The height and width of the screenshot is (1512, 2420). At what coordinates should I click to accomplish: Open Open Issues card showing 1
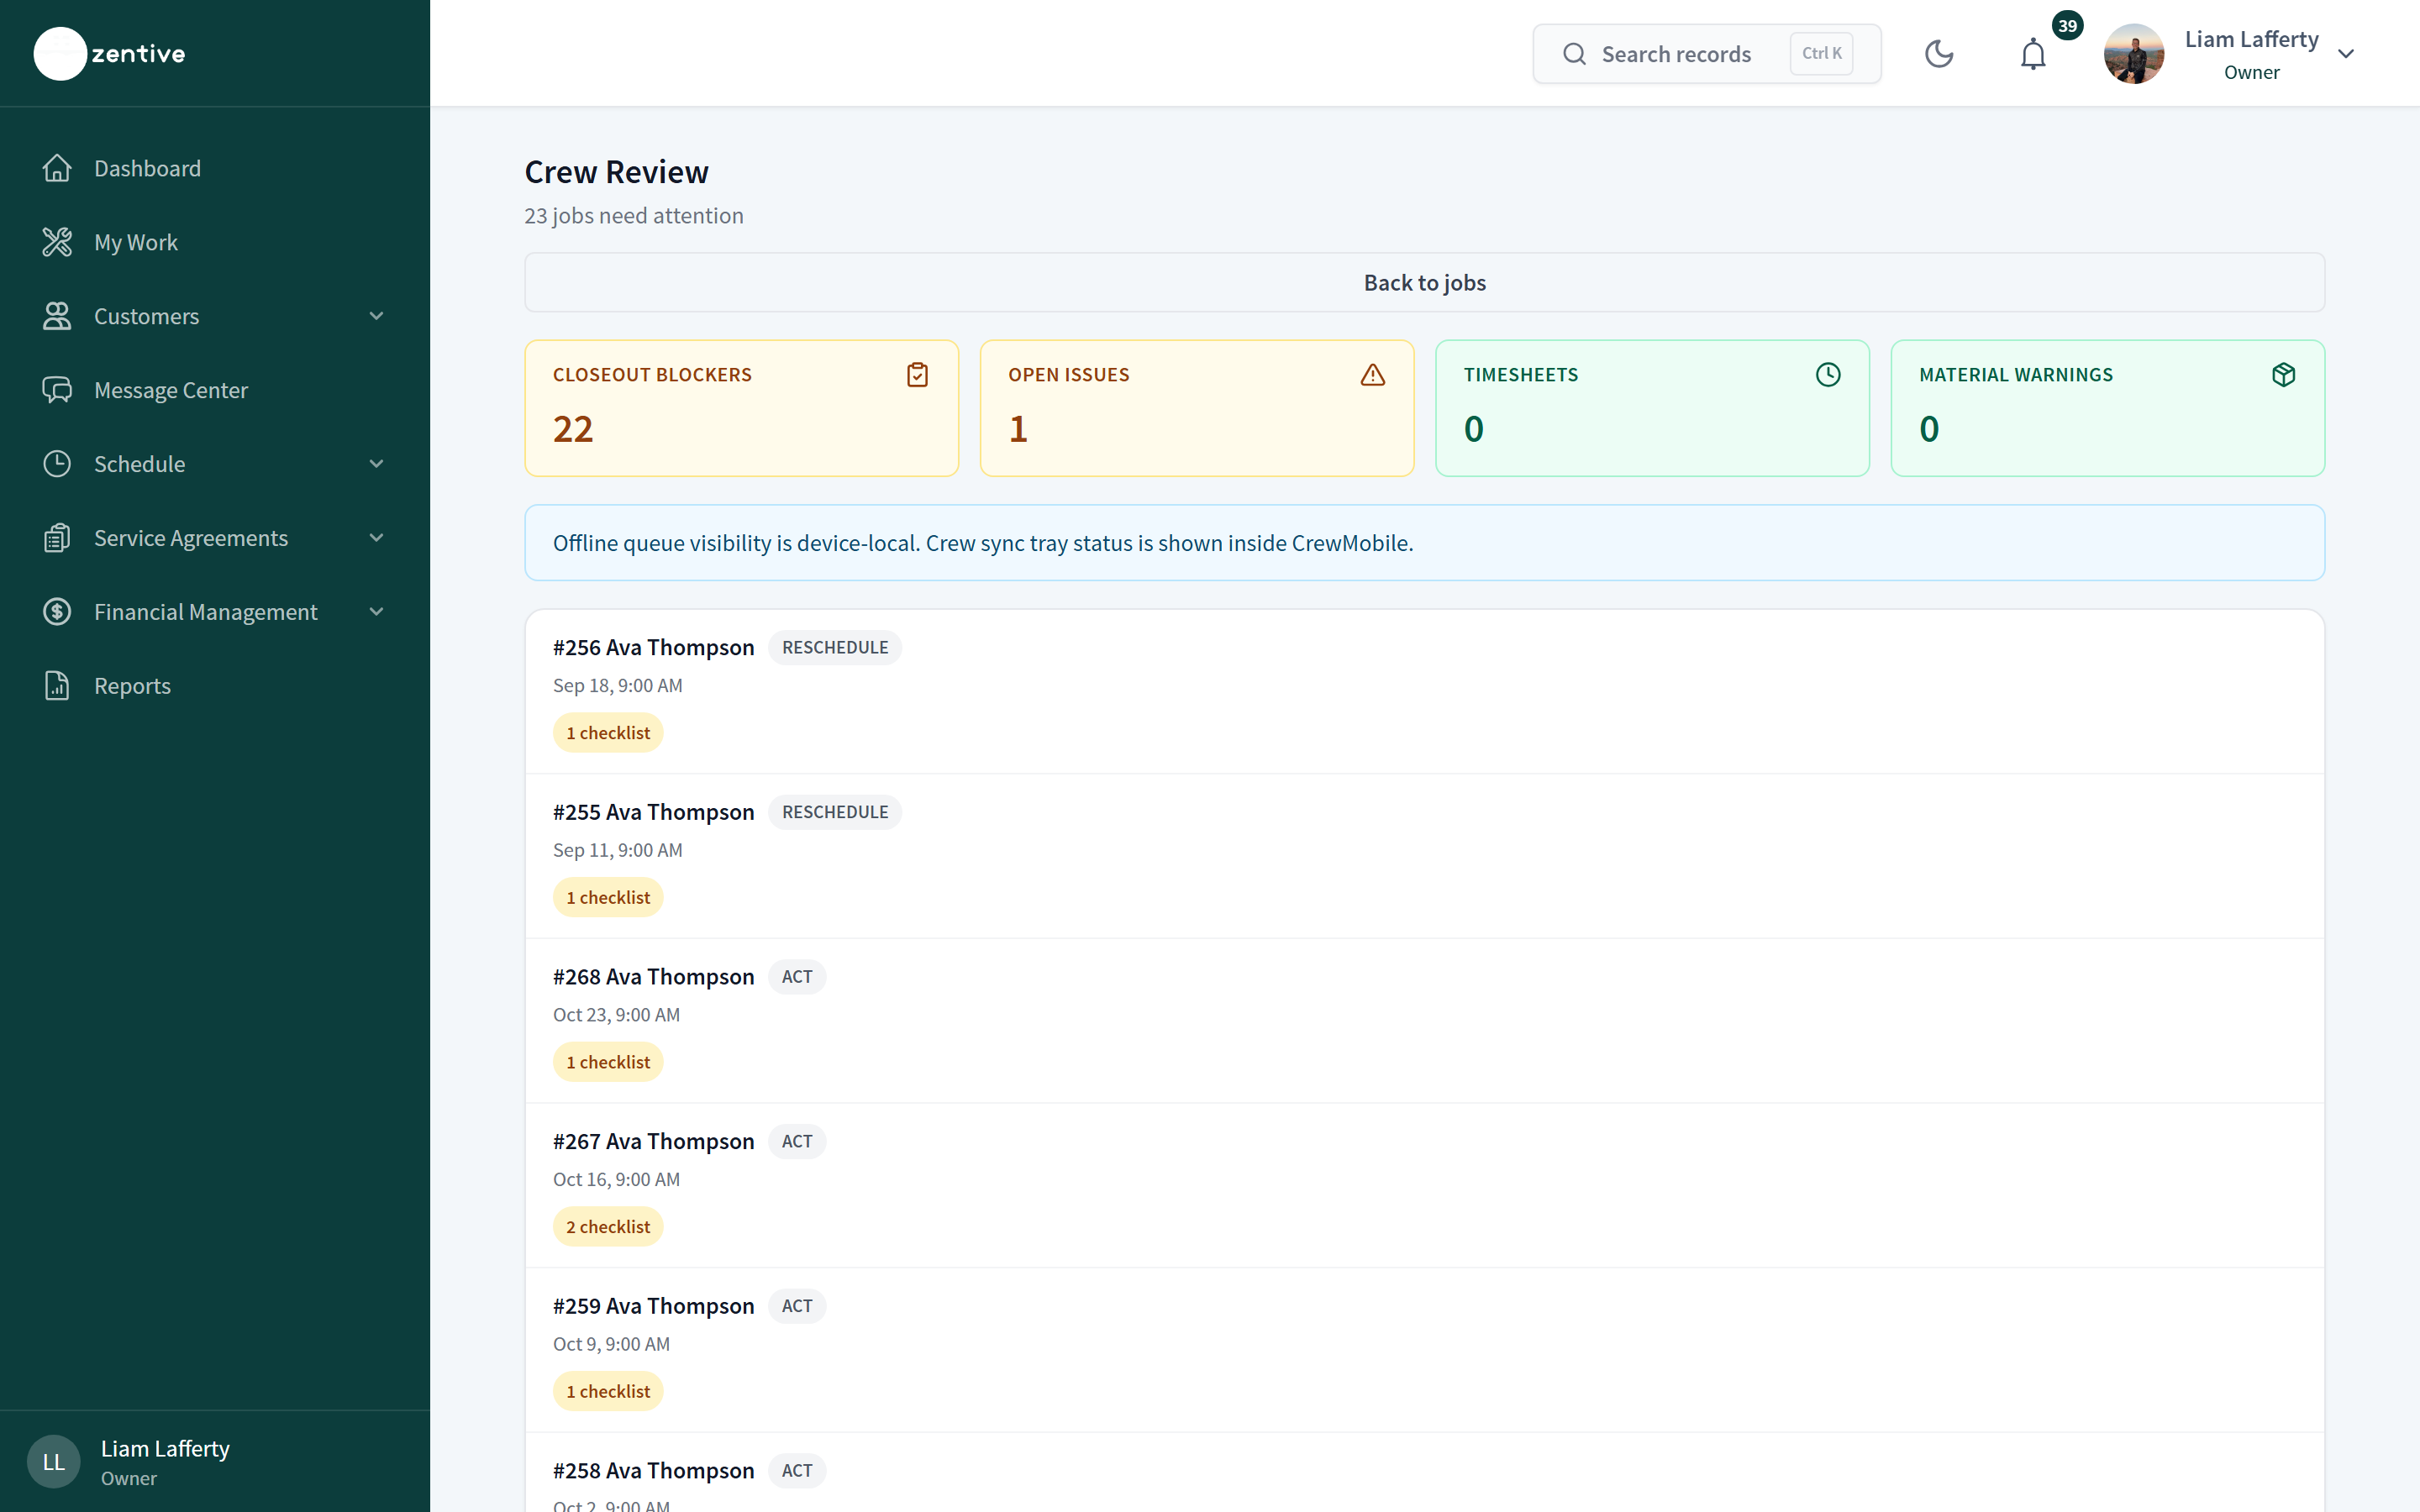coord(1197,408)
